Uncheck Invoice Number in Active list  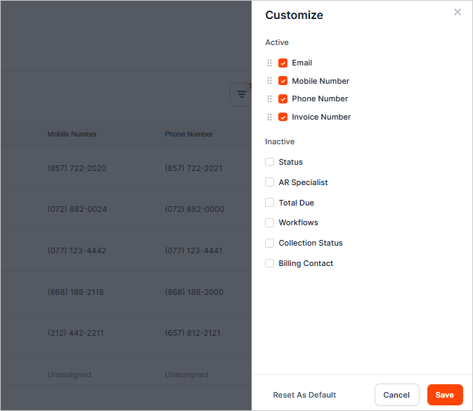click(x=283, y=117)
